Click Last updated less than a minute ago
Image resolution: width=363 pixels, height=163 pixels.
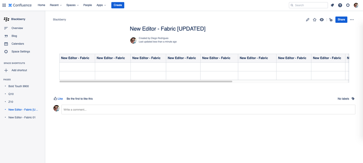click(x=158, y=42)
